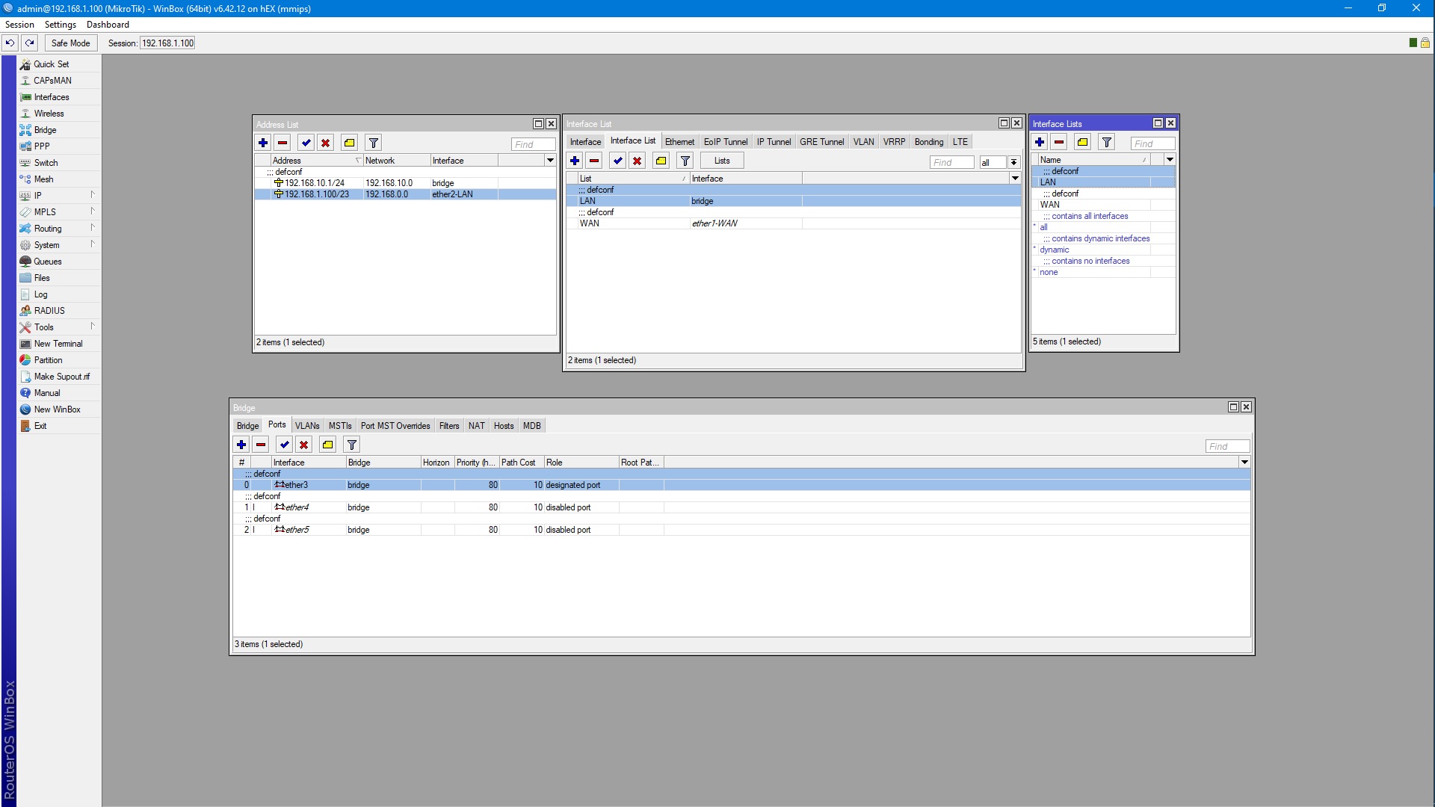Click Find field in Address List window
The height and width of the screenshot is (807, 1435).
(534, 144)
